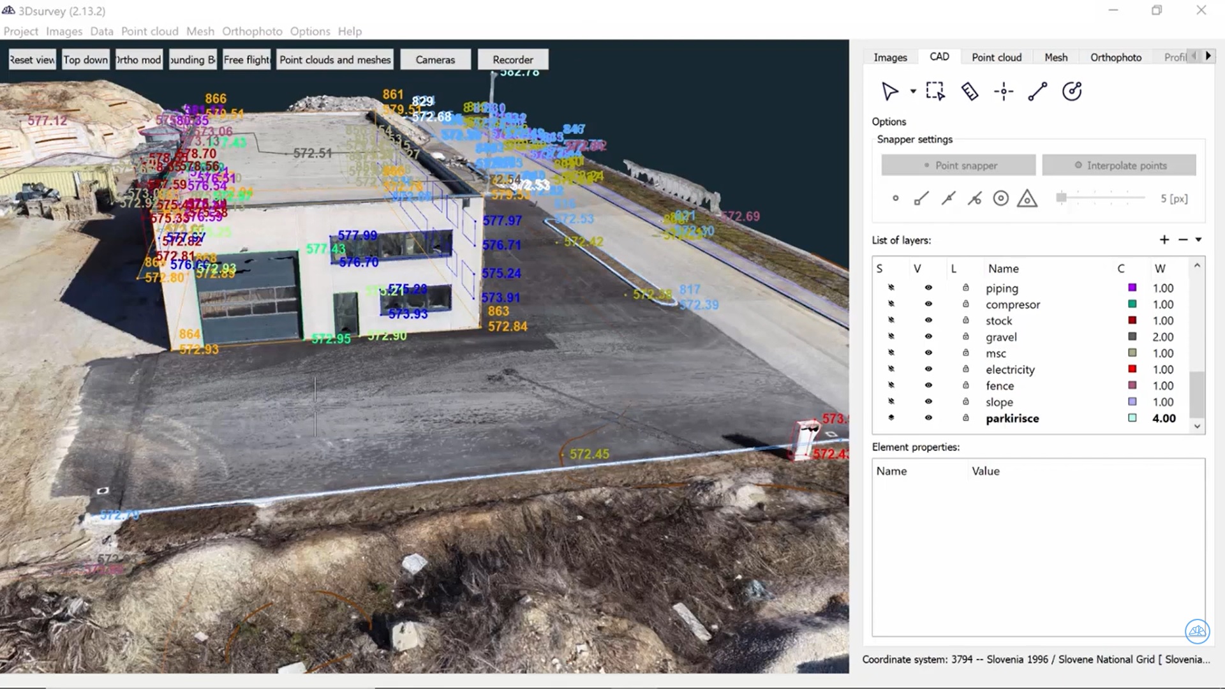The image size is (1225, 689).
Task: Change color swatch of the gravel layer
Action: click(x=1132, y=337)
